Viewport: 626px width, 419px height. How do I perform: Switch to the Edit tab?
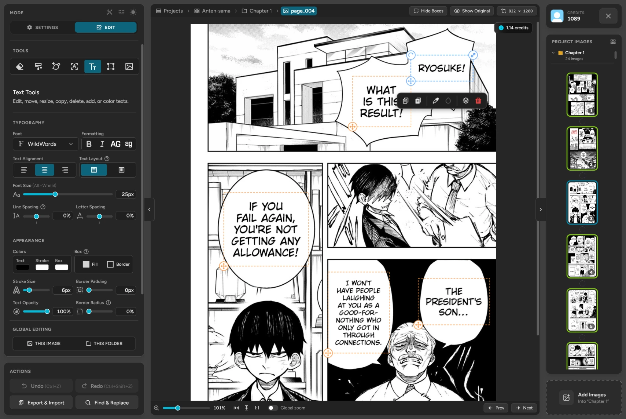click(106, 27)
